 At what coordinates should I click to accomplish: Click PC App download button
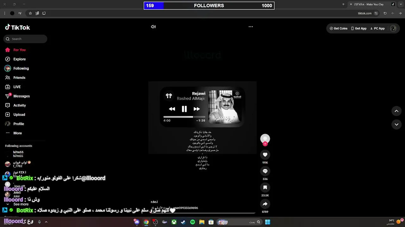[377, 28]
